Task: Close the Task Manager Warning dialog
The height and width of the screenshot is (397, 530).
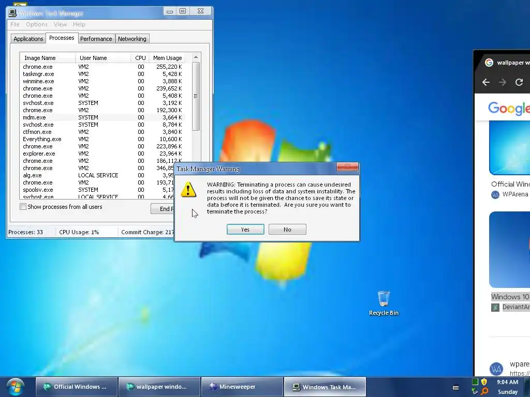Action: tap(347, 166)
